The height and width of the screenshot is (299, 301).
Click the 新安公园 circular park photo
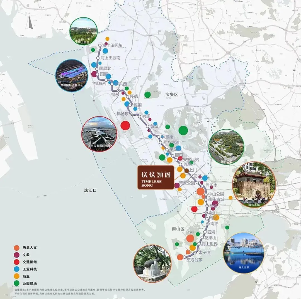click(x=226, y=147)
